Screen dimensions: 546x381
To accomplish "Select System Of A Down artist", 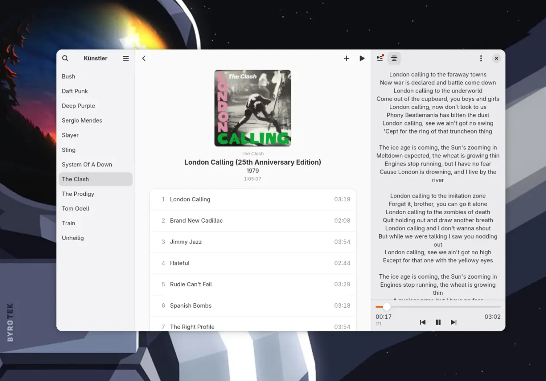I will [x=87, y=164].
